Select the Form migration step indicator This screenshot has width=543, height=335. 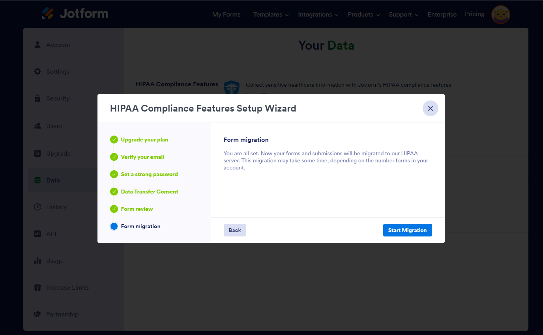(114, 226)
